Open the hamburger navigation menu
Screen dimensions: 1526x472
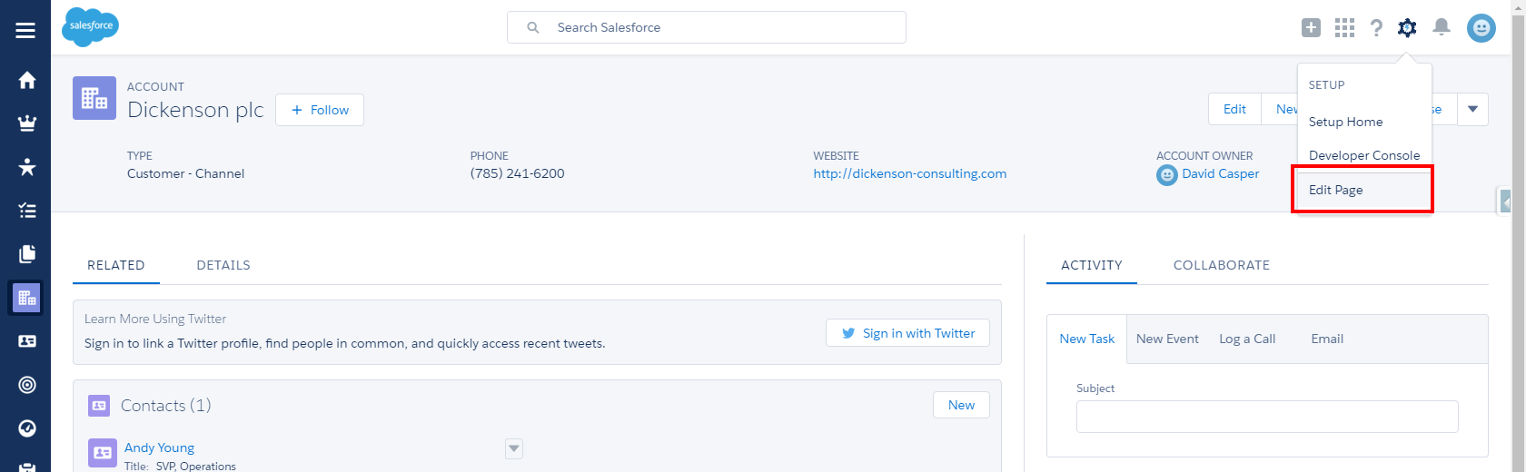coord(25,31)
